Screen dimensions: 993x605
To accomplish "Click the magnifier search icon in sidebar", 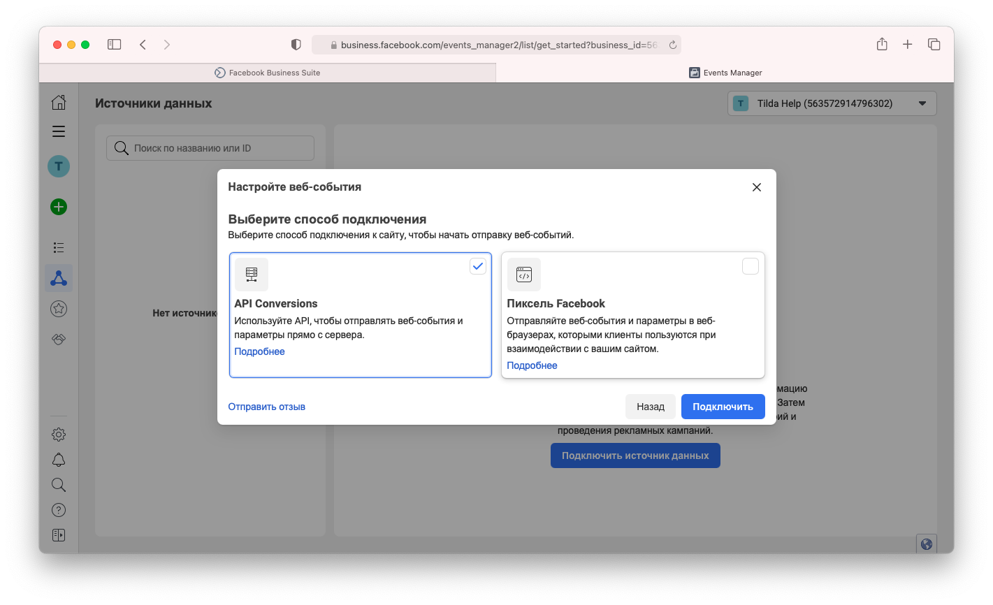I will [59, 485].
